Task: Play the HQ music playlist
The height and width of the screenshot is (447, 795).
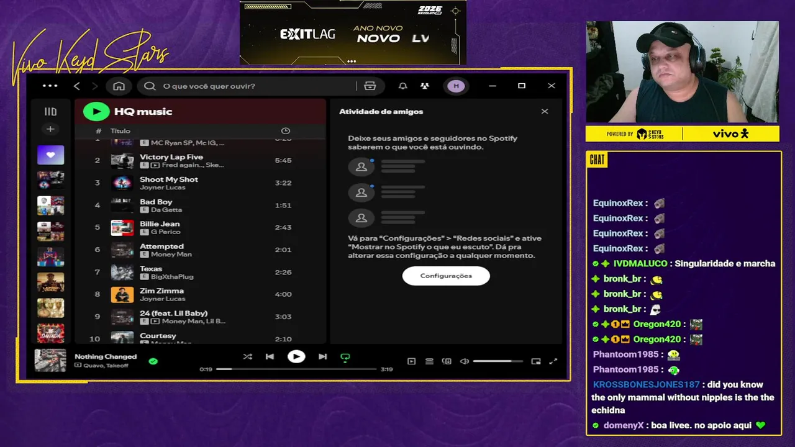Action: (x=96, y=111)
